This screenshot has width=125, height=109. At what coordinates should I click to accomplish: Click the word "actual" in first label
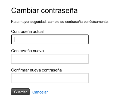(38, 32)
